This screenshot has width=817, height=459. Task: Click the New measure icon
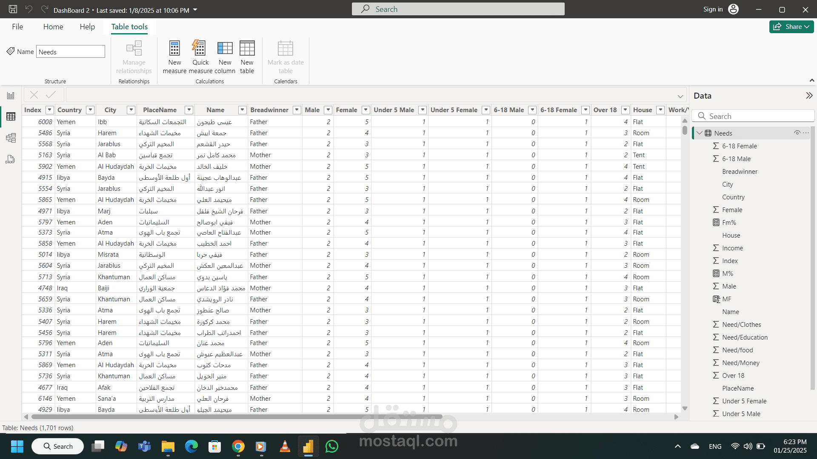pyautogui.click(x=174, y=49)
